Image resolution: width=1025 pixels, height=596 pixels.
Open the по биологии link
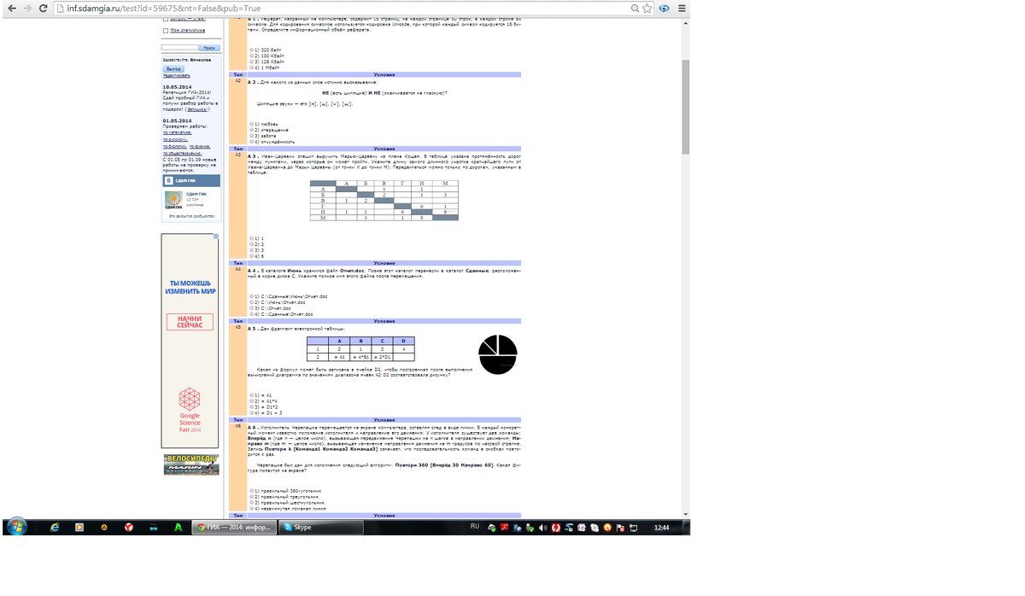[175, 146]
